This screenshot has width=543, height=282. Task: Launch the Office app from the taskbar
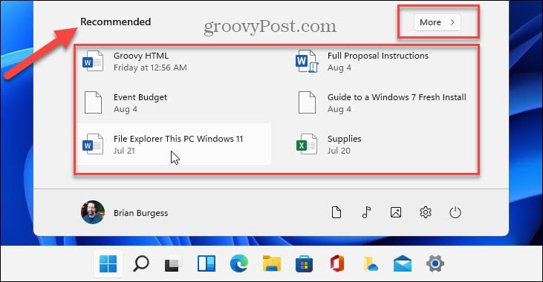pyautogui.click(x=337, y=263)
